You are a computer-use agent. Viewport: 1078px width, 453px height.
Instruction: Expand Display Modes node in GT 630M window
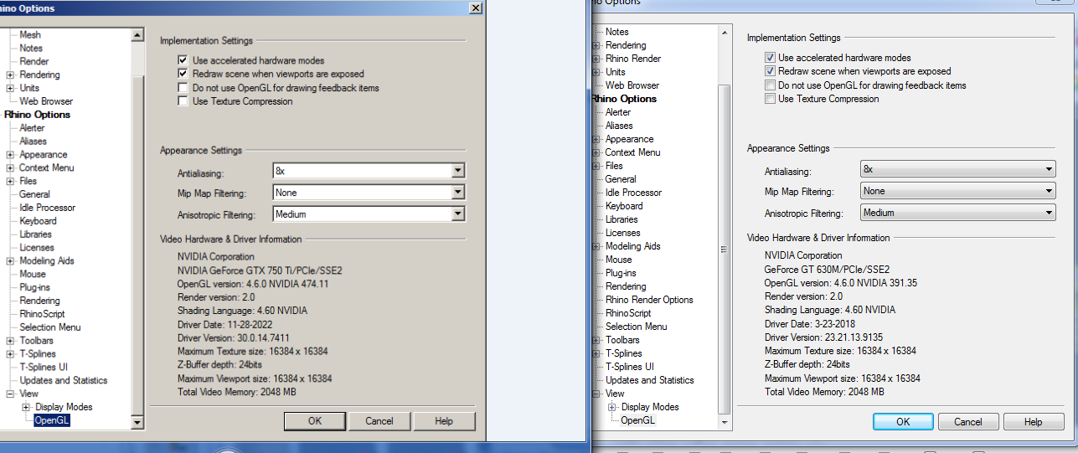point(613,407)
